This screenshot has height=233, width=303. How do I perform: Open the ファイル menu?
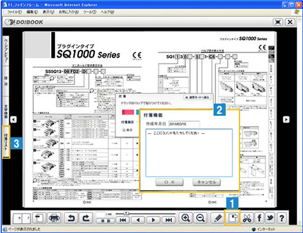pos(14,12)
